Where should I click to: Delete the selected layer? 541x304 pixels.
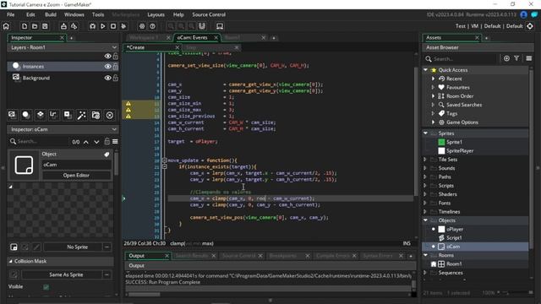(x=110, y=115)
